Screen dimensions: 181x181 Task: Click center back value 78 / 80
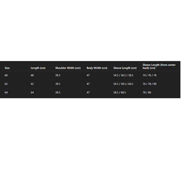point(147,93)
